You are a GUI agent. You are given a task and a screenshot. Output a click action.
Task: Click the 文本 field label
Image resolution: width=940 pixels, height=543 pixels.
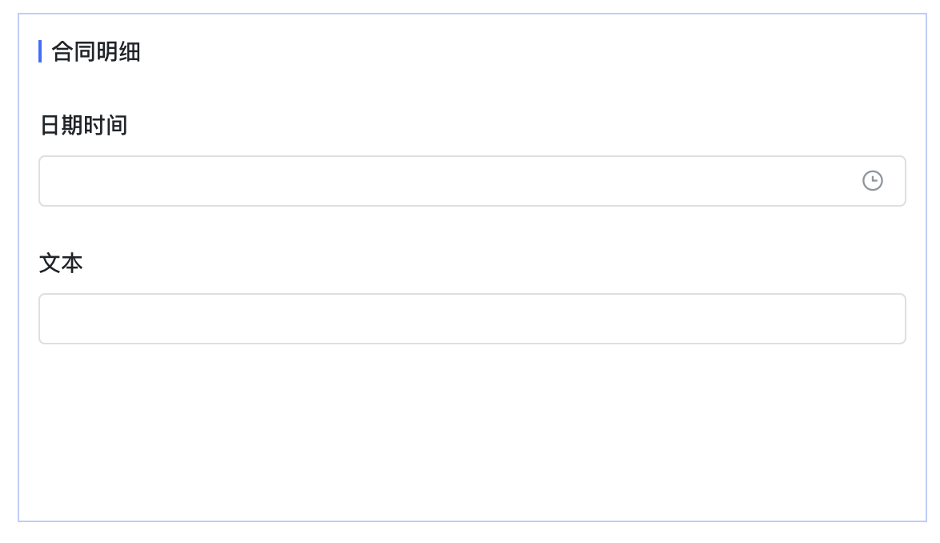(61, 263)
